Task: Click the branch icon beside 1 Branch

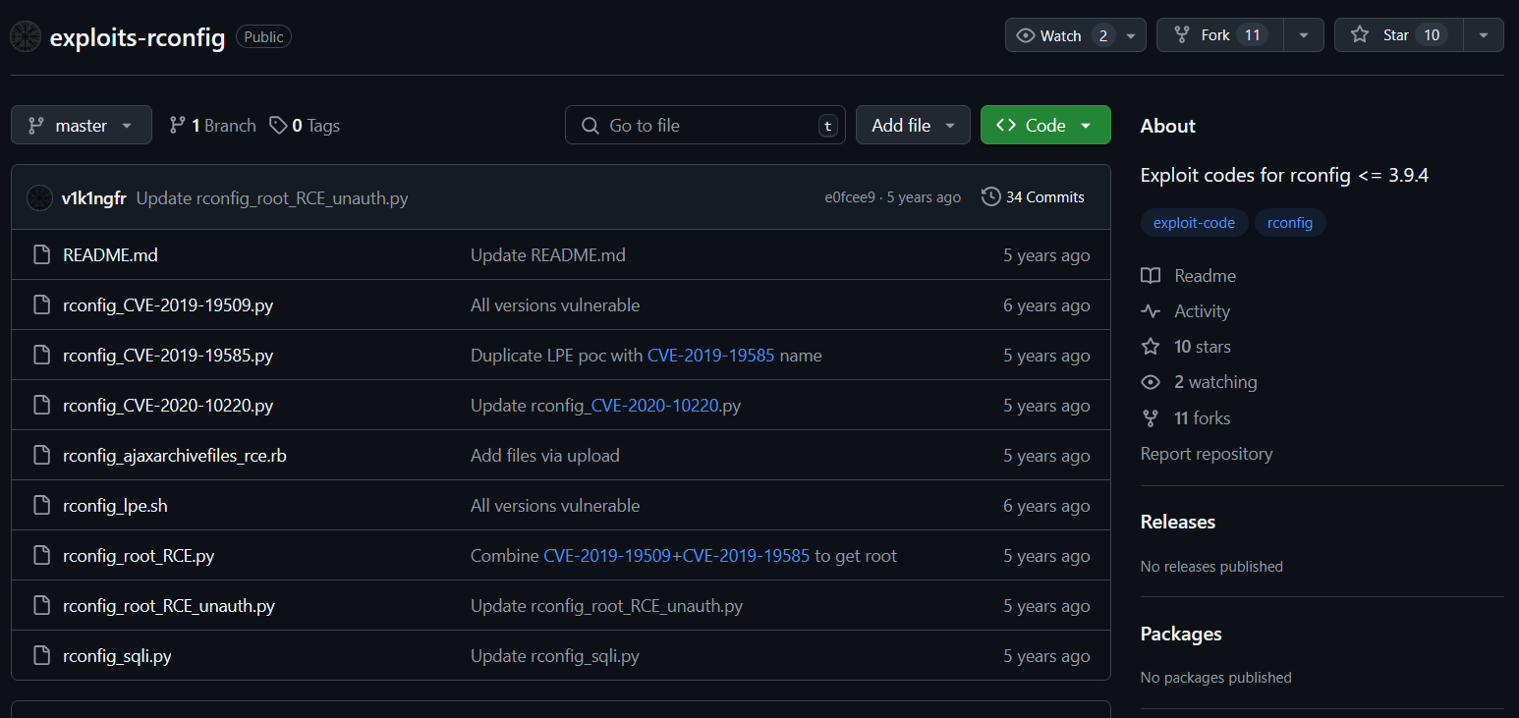Action: [x=178, y=126]
